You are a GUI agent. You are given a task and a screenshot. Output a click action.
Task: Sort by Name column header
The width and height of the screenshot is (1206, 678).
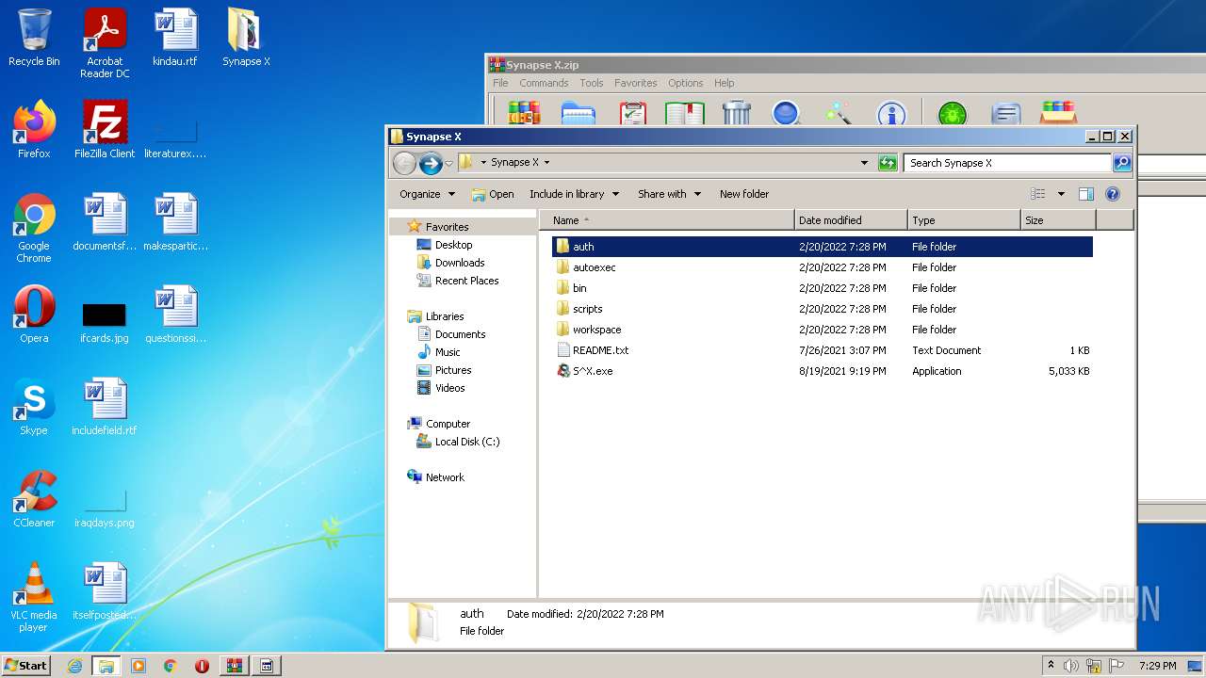click(x=667, y=220)
